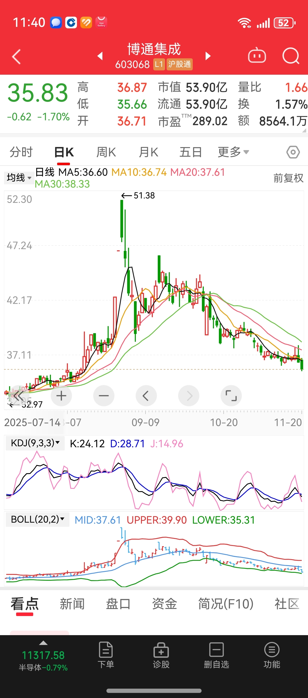Open 简况(F10) company profile tab
Image resolution: width=308 pixels, height=698 pixels.
[x=225, y=604]
